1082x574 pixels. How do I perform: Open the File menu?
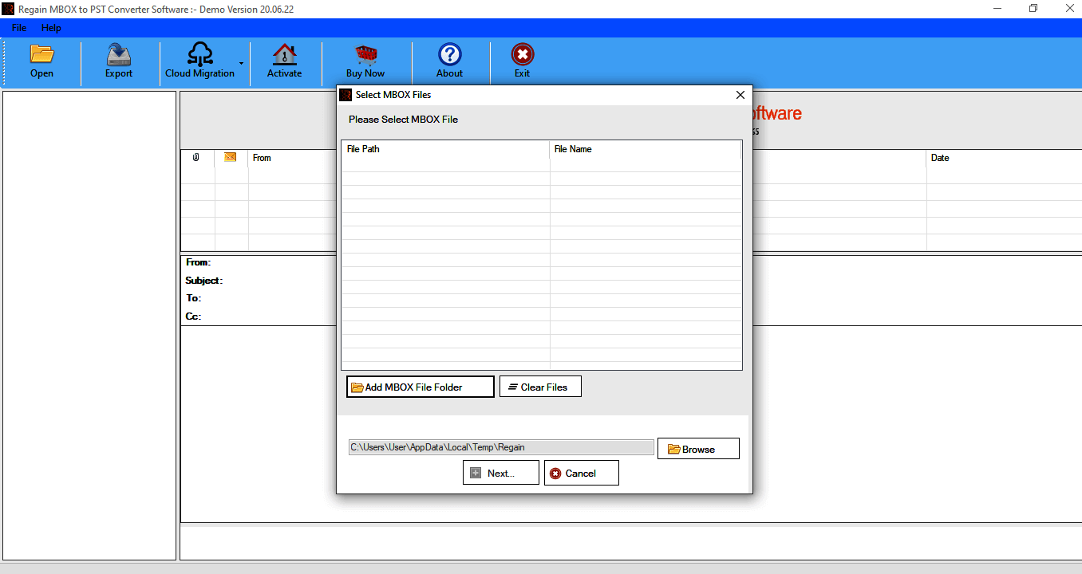[x=19, y=28]
